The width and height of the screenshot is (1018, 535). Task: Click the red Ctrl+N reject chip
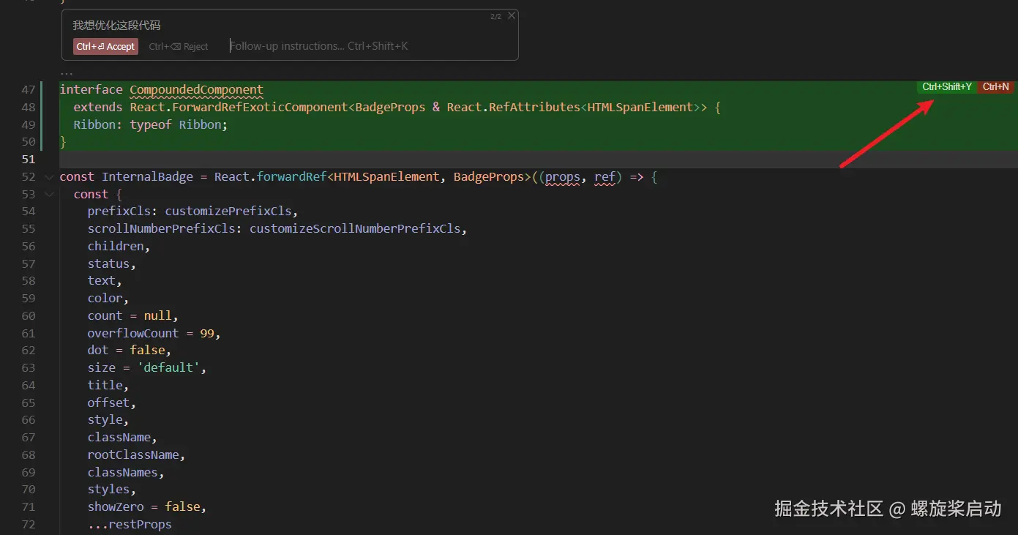[x=995, y=87]
